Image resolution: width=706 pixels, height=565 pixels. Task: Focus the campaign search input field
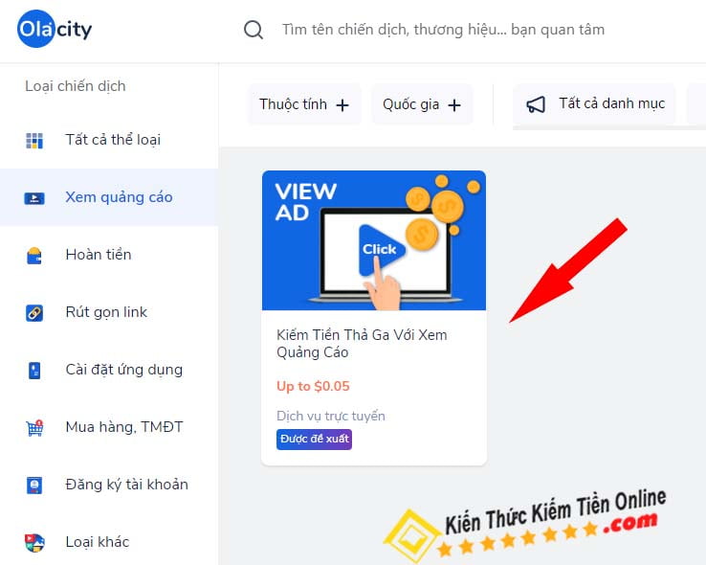click(x=443, y=30)
